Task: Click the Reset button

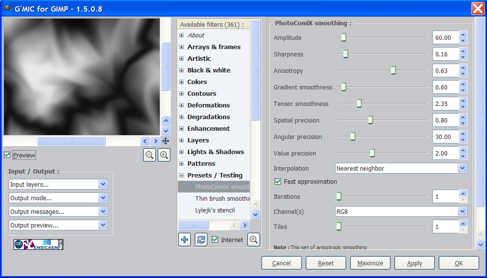Action: click(326, 263)
